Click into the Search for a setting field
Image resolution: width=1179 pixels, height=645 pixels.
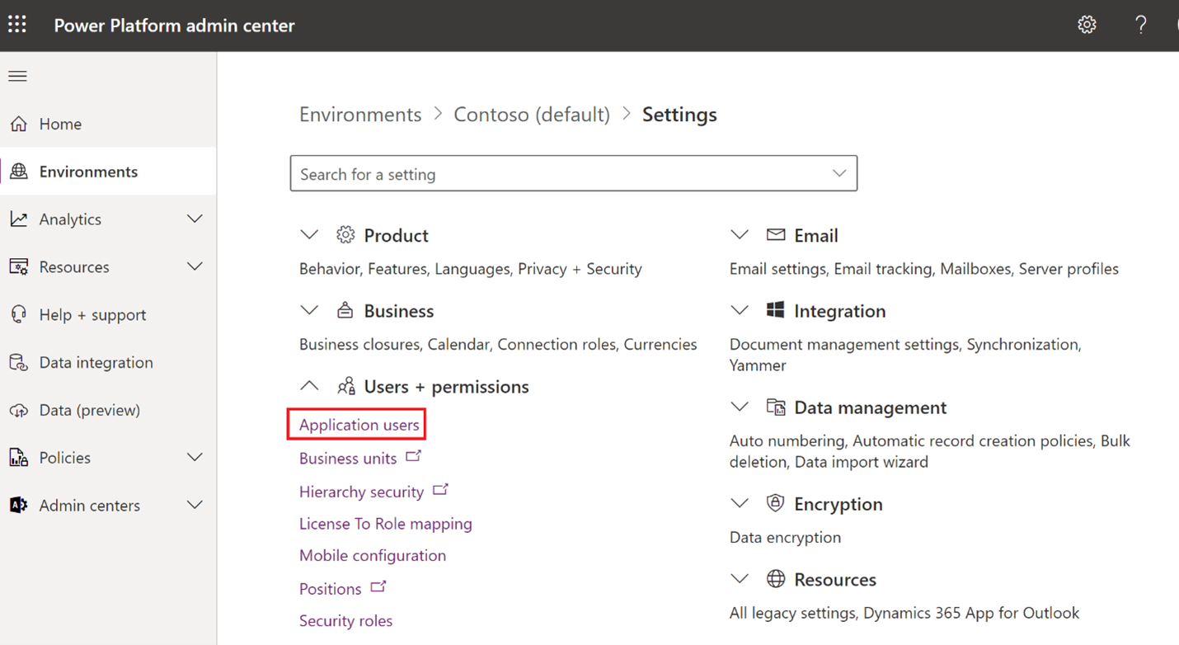tap(573, 173)
